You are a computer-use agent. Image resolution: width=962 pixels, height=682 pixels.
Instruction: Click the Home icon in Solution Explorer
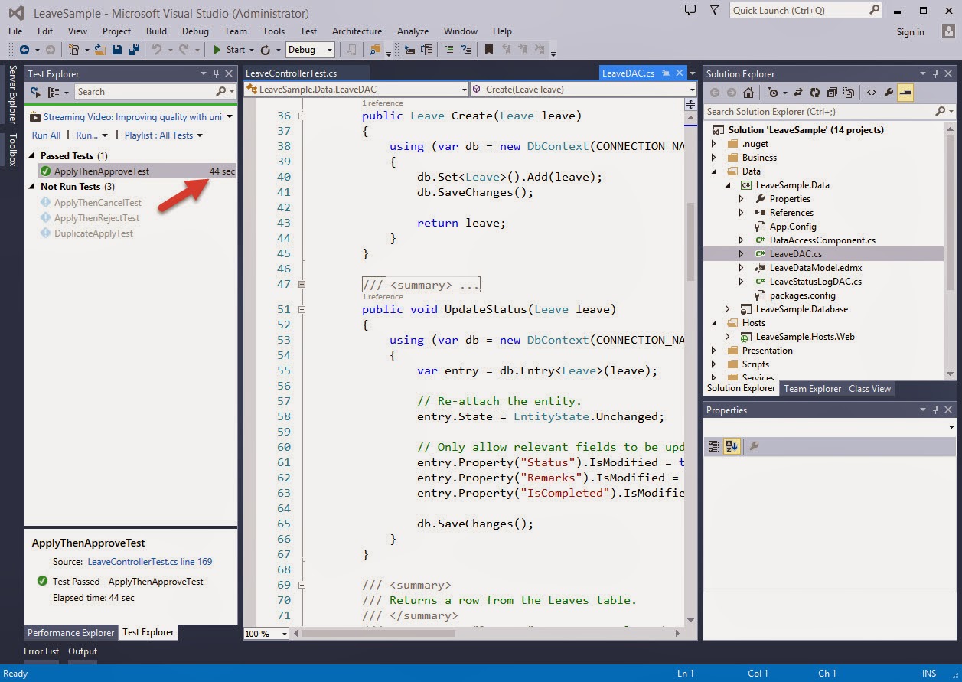coord(748,93)
